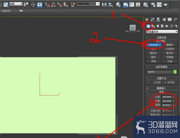Toggle Angle Snap icon
This screenshot has width=180, height=138.
coord(53,5)
